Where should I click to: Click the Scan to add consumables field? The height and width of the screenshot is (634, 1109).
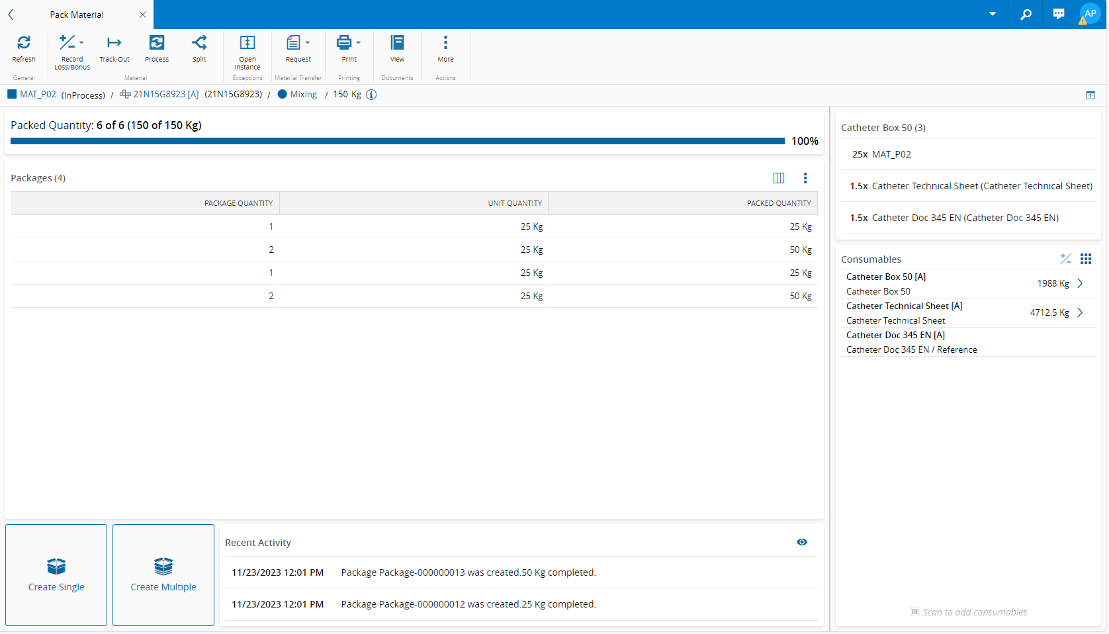pyautogui.click(x=974, y=612)
